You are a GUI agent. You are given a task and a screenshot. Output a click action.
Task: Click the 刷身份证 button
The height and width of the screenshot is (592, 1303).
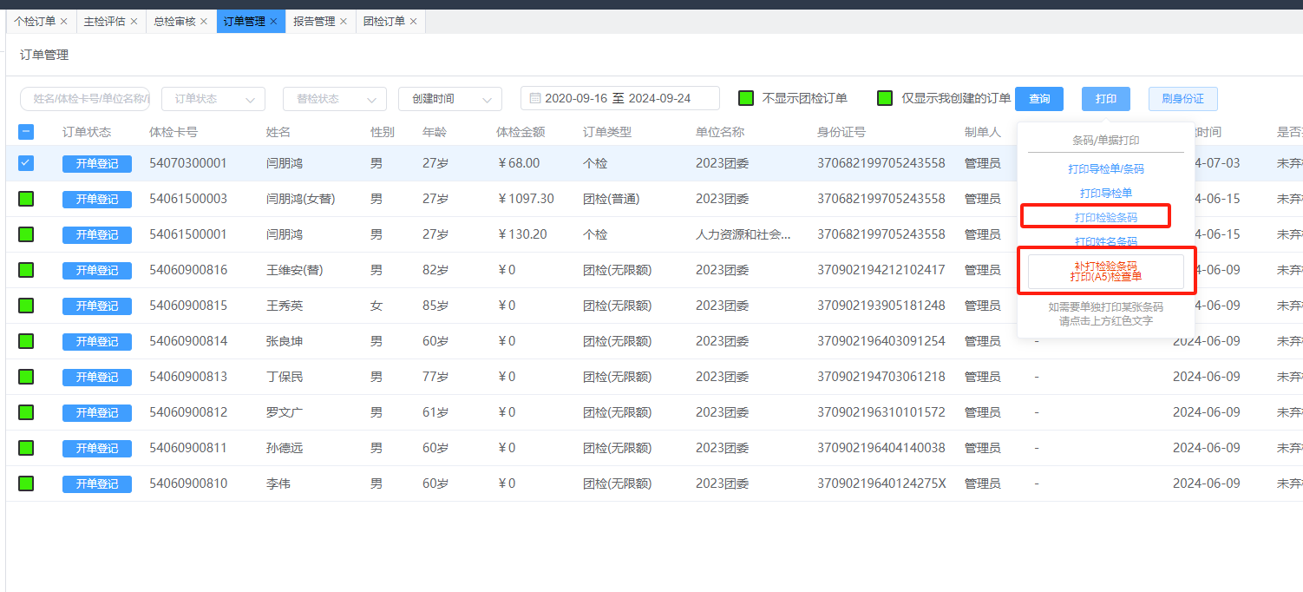click(x=1183, y=99)
